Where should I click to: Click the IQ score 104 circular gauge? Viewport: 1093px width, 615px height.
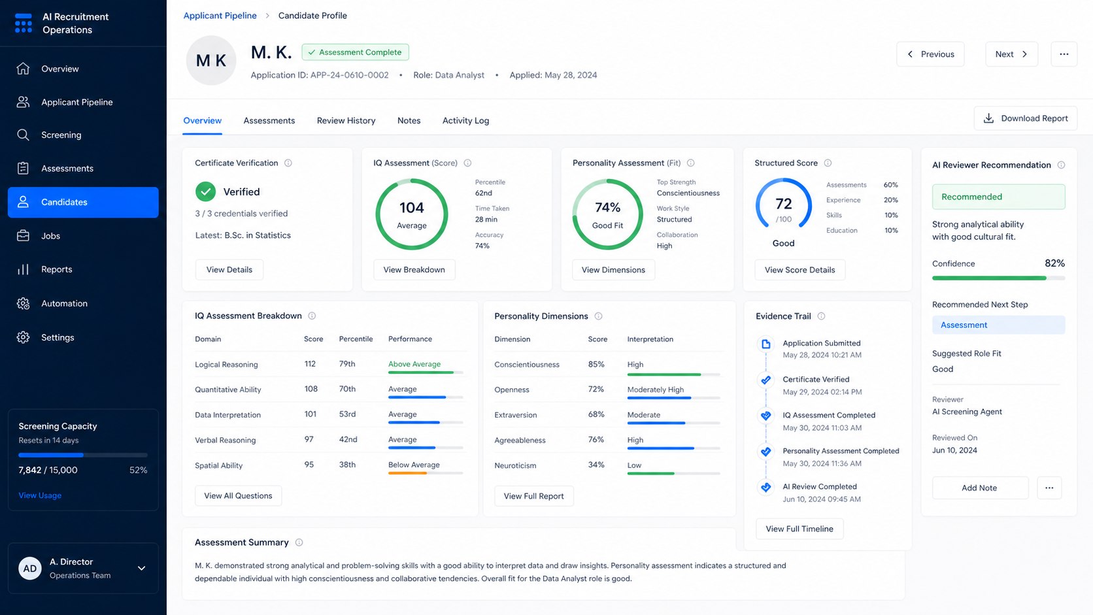click(x=412, y=214)
